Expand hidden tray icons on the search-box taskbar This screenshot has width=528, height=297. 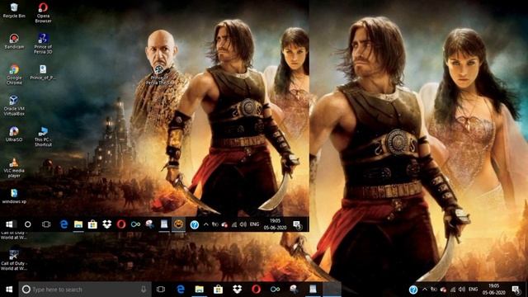click(425, 290)
